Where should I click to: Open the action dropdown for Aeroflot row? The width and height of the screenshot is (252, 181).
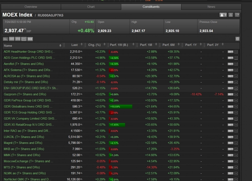click(x=230, y=64)
